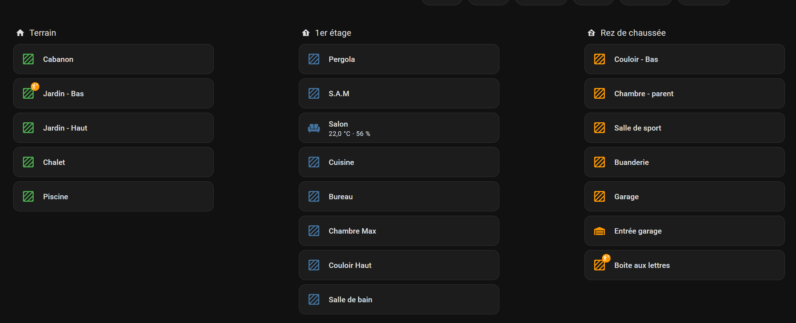Viewport: 796px width, 323px height.
Task: Click the Rez de chaussée floor icon
Action: point(591,33)
